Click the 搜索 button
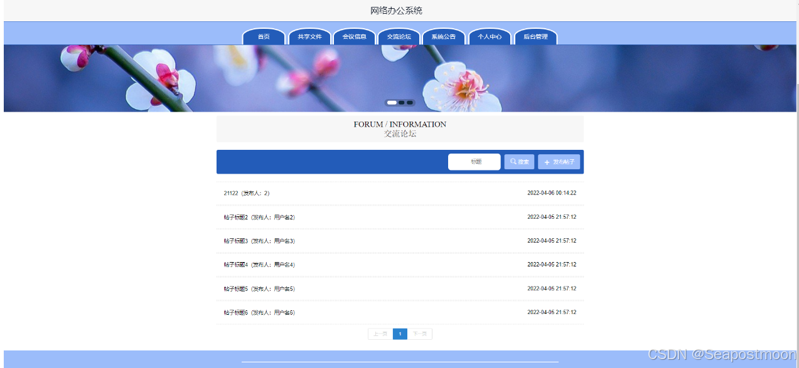The image size is (799, 368). [x=519, y=161]
